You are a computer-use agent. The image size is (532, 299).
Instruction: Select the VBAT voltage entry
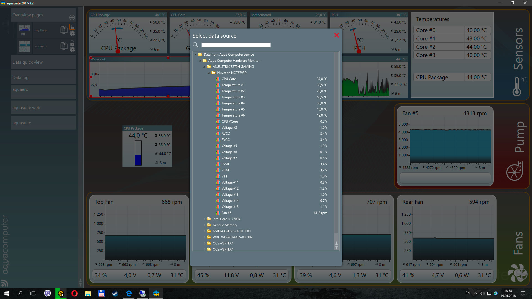point(225,170)
